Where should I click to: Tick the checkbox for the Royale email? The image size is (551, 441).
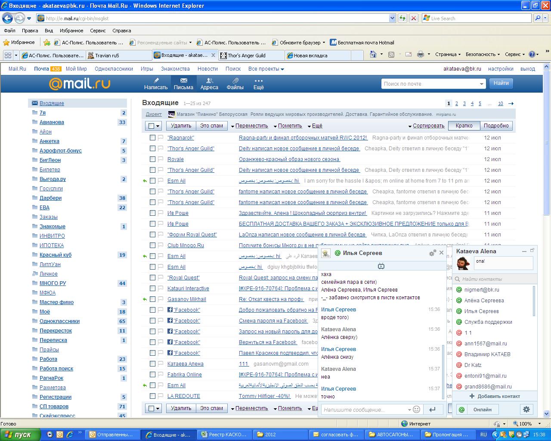point(152,159)
